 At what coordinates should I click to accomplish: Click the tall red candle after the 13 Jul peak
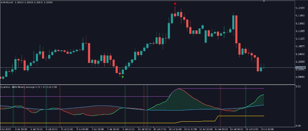(236, 29)
